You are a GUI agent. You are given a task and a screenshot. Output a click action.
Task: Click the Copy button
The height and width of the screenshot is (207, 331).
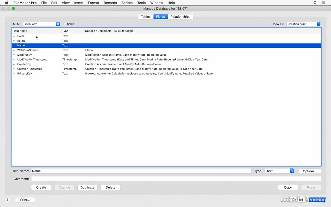[288, 187]
